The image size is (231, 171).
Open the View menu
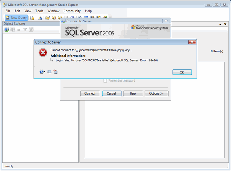point(28,11)
